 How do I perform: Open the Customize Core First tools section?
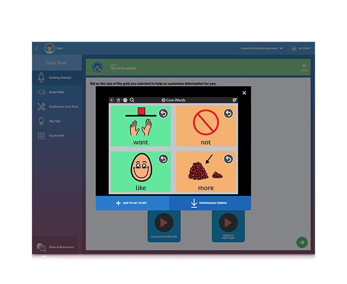pos(40,106)
